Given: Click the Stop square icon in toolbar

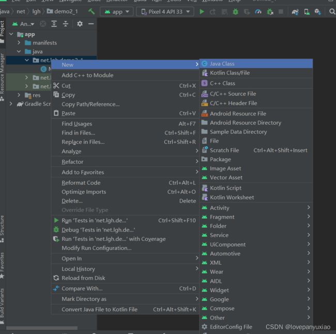Looking at the screenshot, I should pos(281,11).
